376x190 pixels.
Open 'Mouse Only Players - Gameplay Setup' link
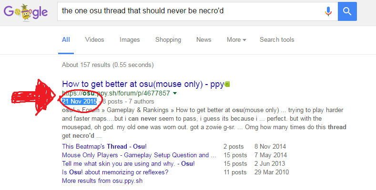(x=139, y=155)
